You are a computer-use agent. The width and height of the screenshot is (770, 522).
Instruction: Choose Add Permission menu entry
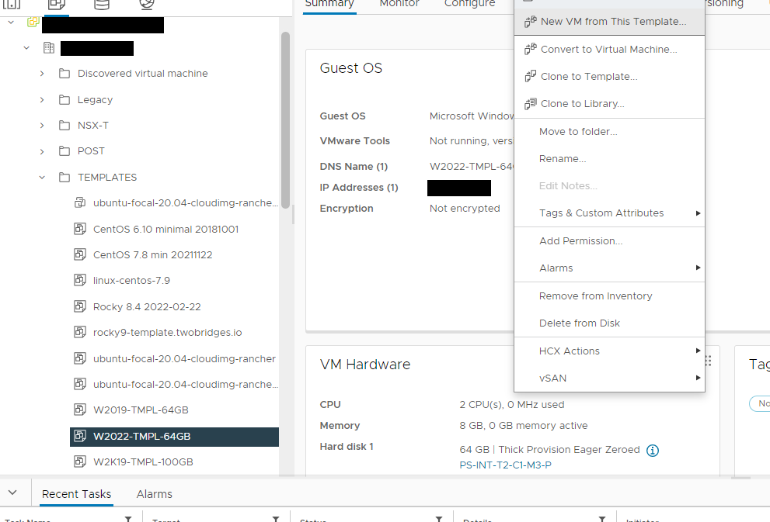tap(609, 240)
